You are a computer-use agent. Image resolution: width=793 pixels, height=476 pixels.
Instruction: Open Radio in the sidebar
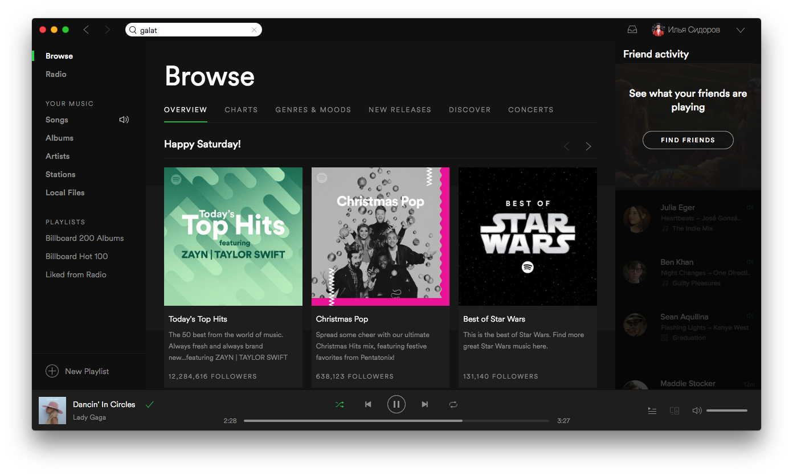click(56, 74)
